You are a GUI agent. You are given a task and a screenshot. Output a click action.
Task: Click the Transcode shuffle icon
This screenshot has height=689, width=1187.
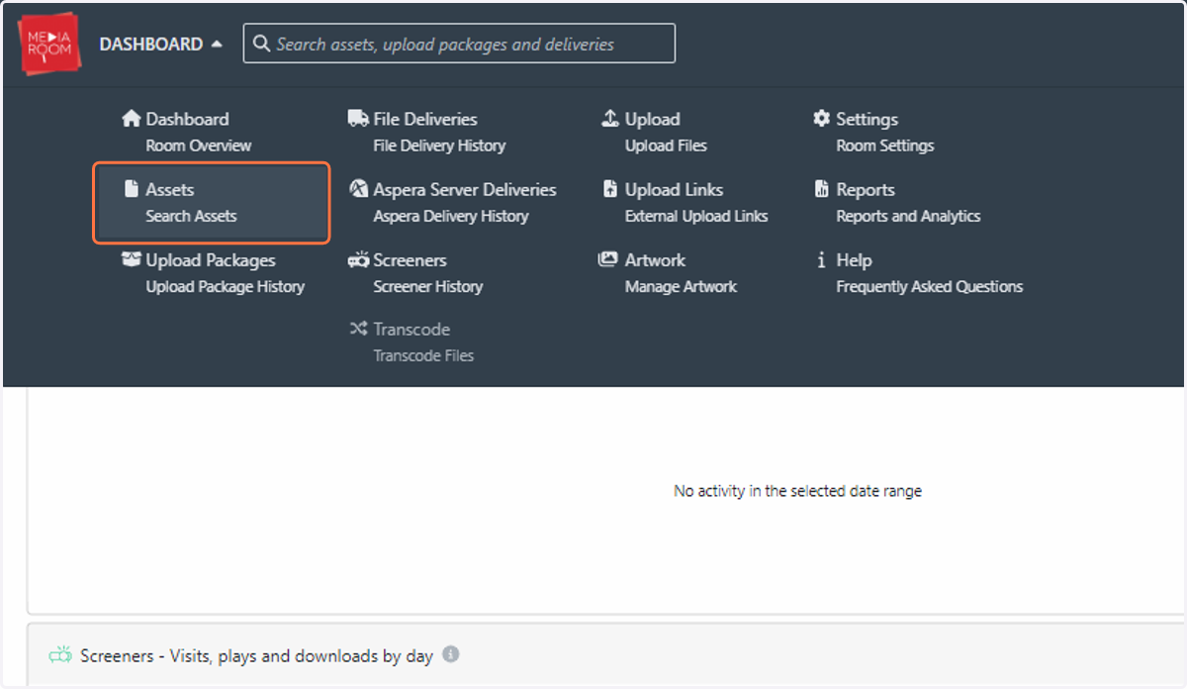tap(358, 329)
